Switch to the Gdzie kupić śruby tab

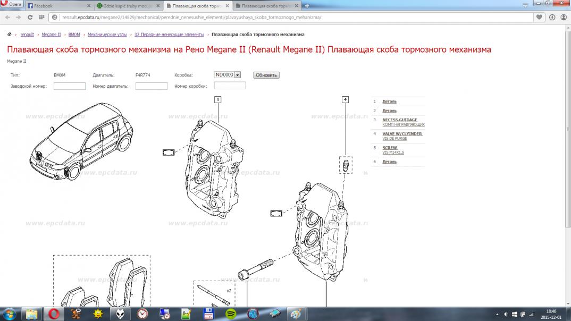(x=128, y=6)
